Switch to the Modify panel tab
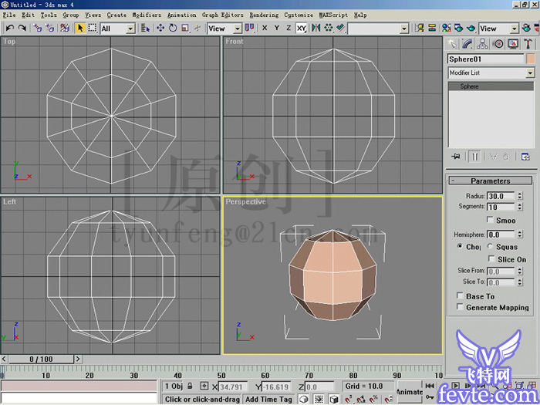Screen dimensions: 540x405 click(x=467, y=44)
